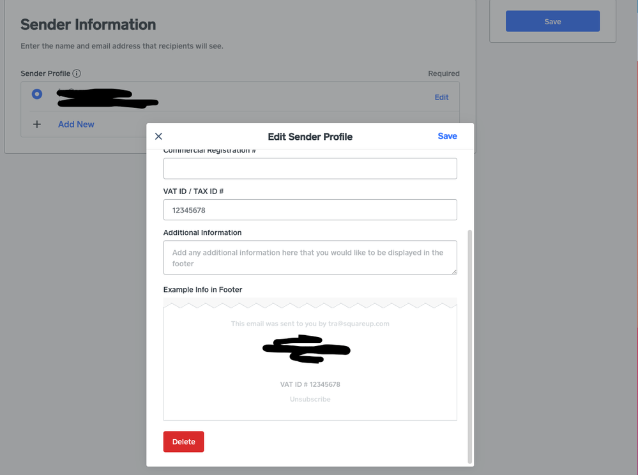This screenshot has width=638, height=475.
Task: Focus the Commercial Registration # field
Action: click(310, 169)
